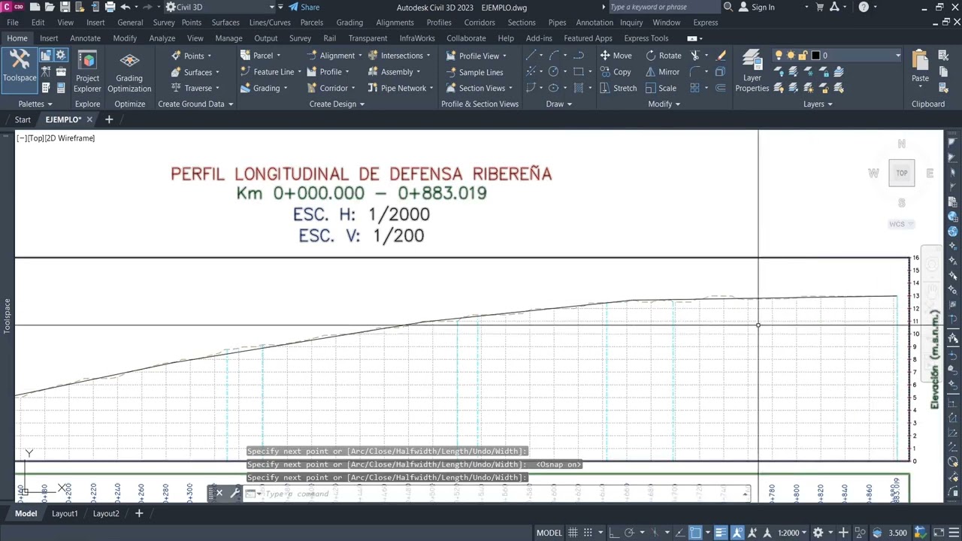Image resolution: width=962 pixels, height=541 pixels.
Task: Expand the Create Design panel
Action: click(x=337, y=104)
